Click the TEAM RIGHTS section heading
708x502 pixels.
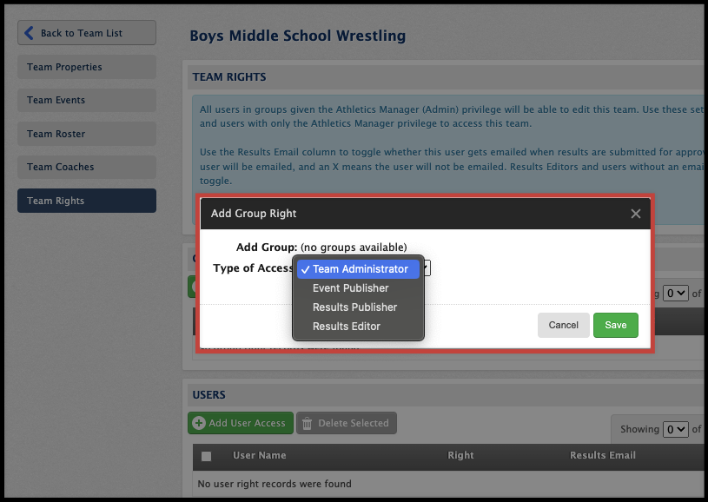pyautogui.click(x=229, y=77)
